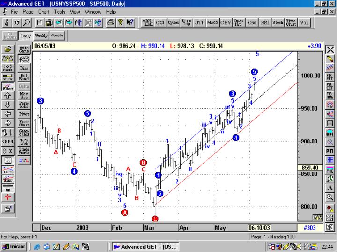Screen dimensions: 337x252
Task: Select the Ellipse tool icon
Action: click(330, 133)
